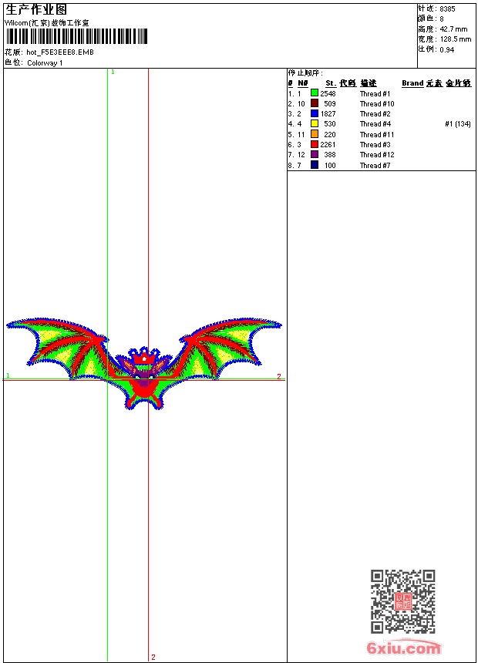Click the Wilcom studio name line

coord(47,23)
